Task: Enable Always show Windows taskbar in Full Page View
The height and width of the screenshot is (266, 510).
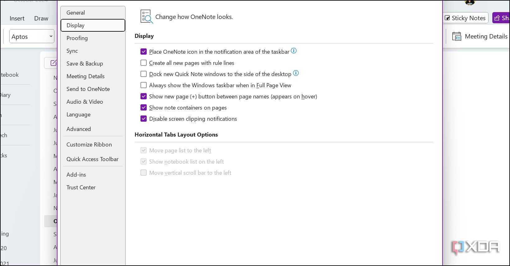Action: 144,85
